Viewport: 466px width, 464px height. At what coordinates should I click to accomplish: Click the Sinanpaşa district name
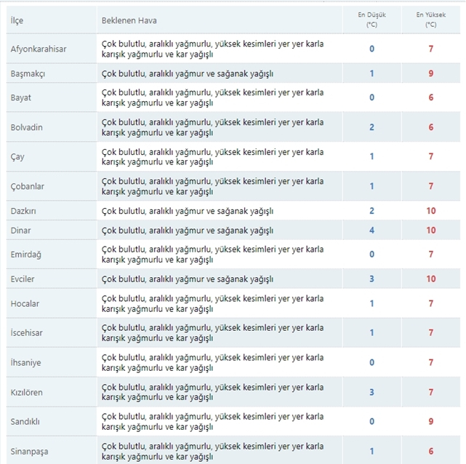(x=29, y=451)
